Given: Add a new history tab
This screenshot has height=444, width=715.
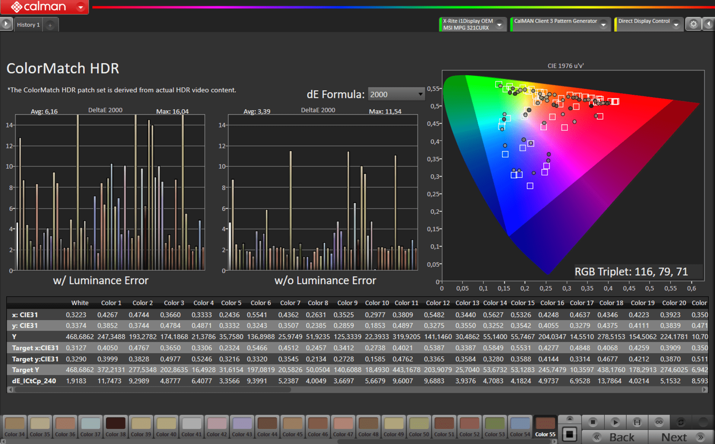Looking at the screenshot, I should (50, 25).
